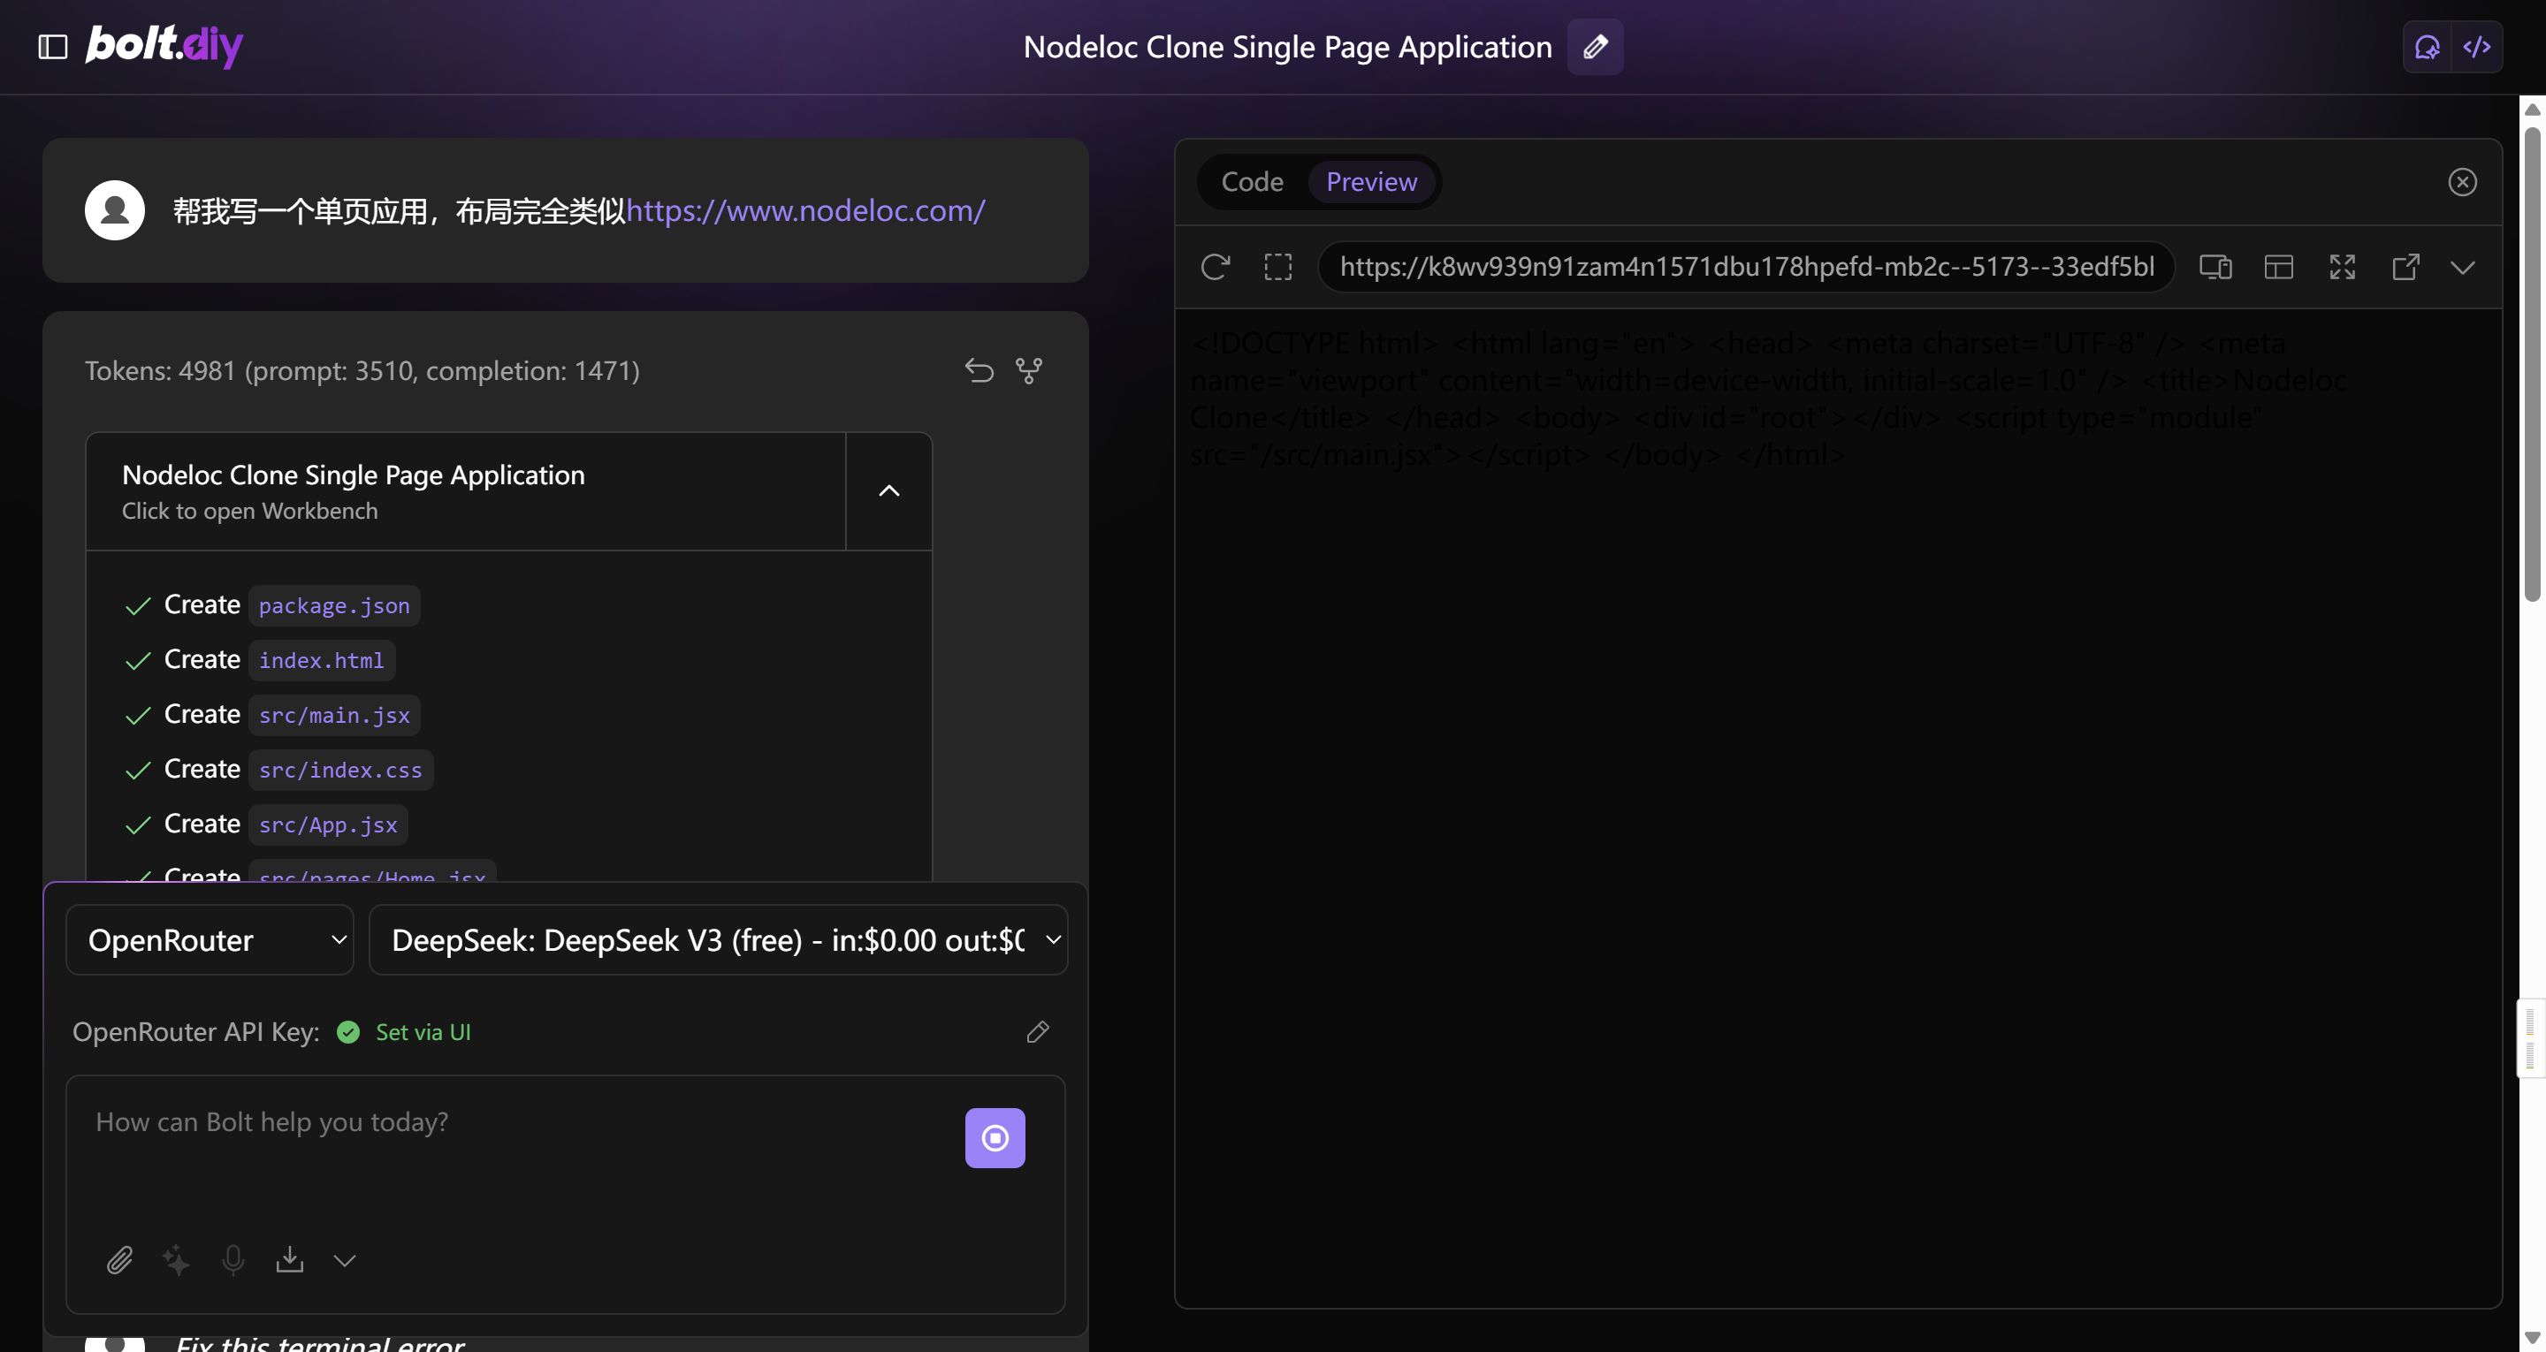Stop the generation with the purple button
The image size is (2546, 1352).
pyautogui.click(x=995, y=1137)
